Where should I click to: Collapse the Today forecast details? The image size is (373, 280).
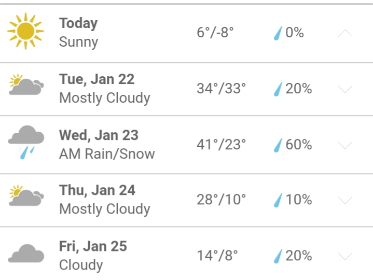345,34
